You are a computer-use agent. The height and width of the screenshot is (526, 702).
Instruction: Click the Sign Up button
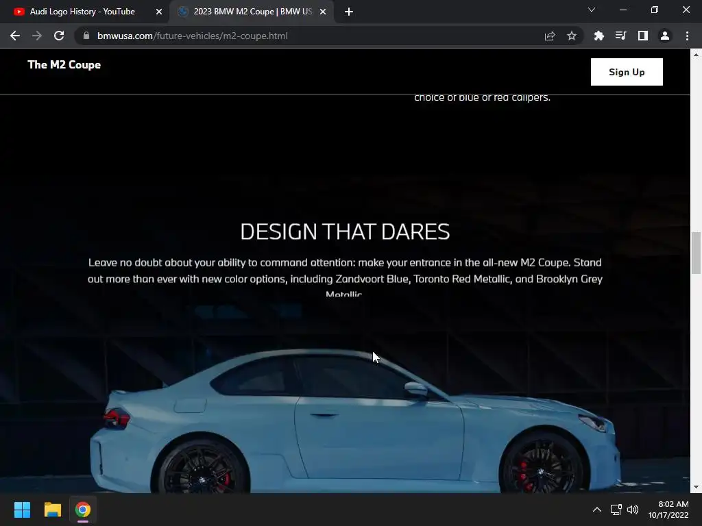pyautogui.click(x=627, y=72)
